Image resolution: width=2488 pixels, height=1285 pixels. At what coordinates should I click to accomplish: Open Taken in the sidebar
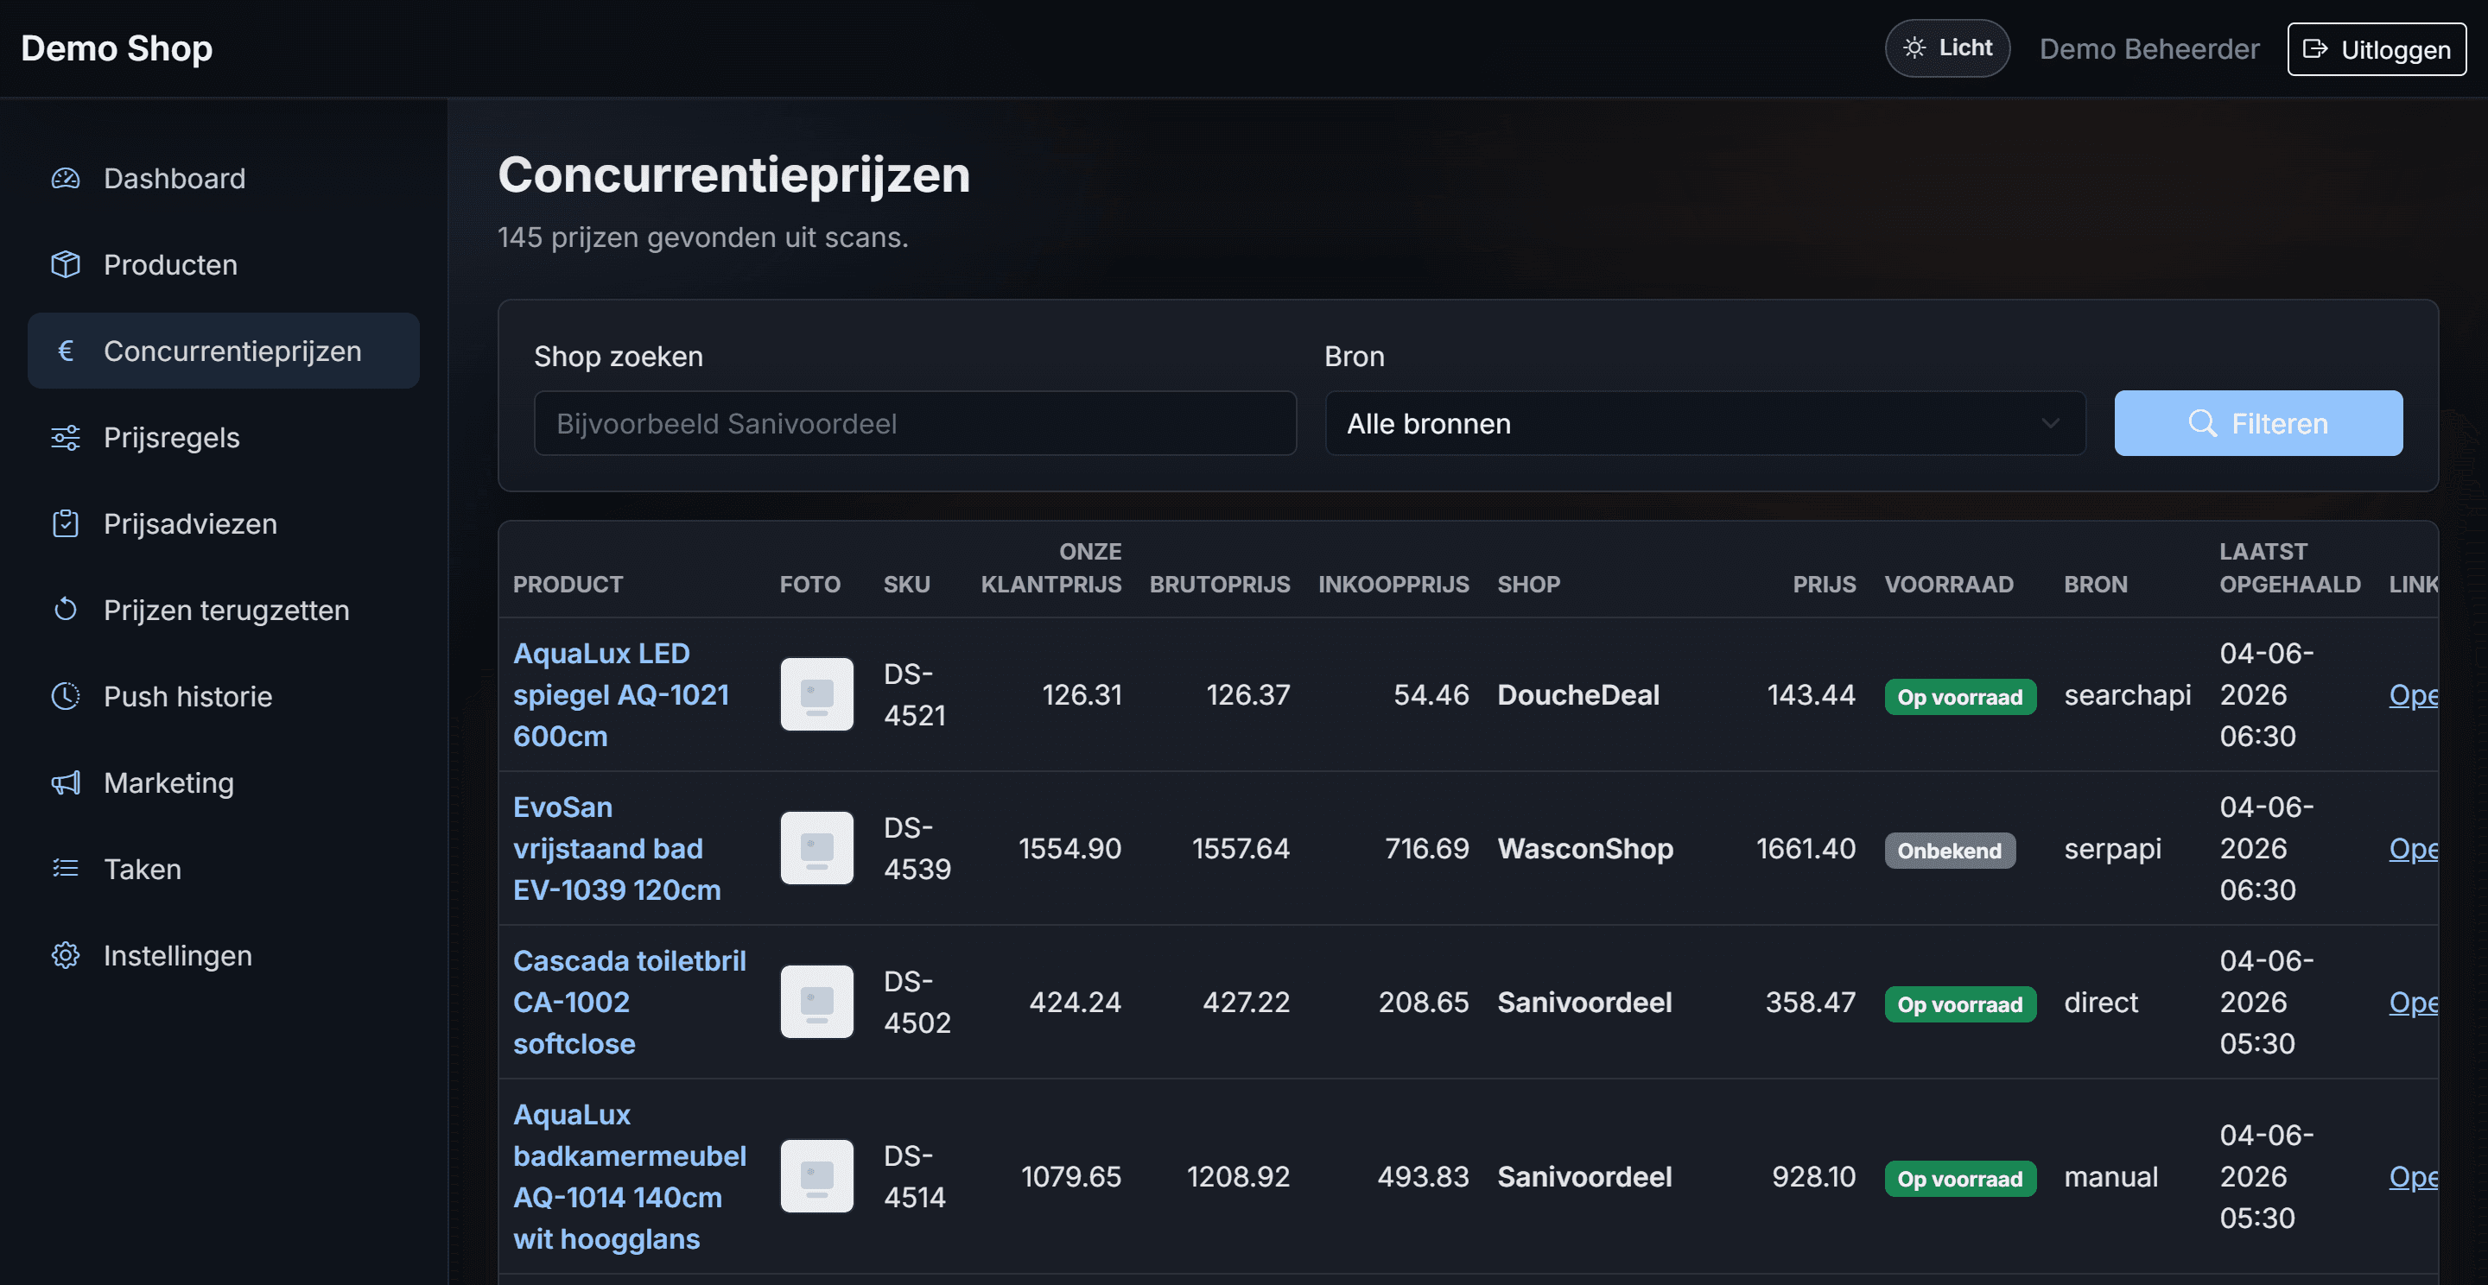click(x=223, y=869)
